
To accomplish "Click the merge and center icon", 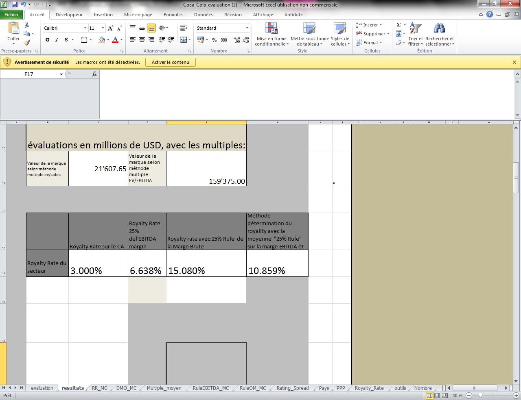I will tap(183, 40).
